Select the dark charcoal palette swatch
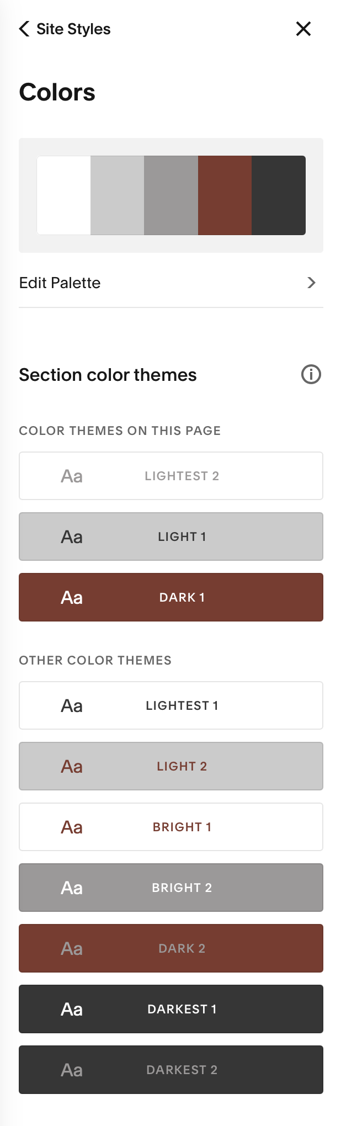 tap(279, 195)
